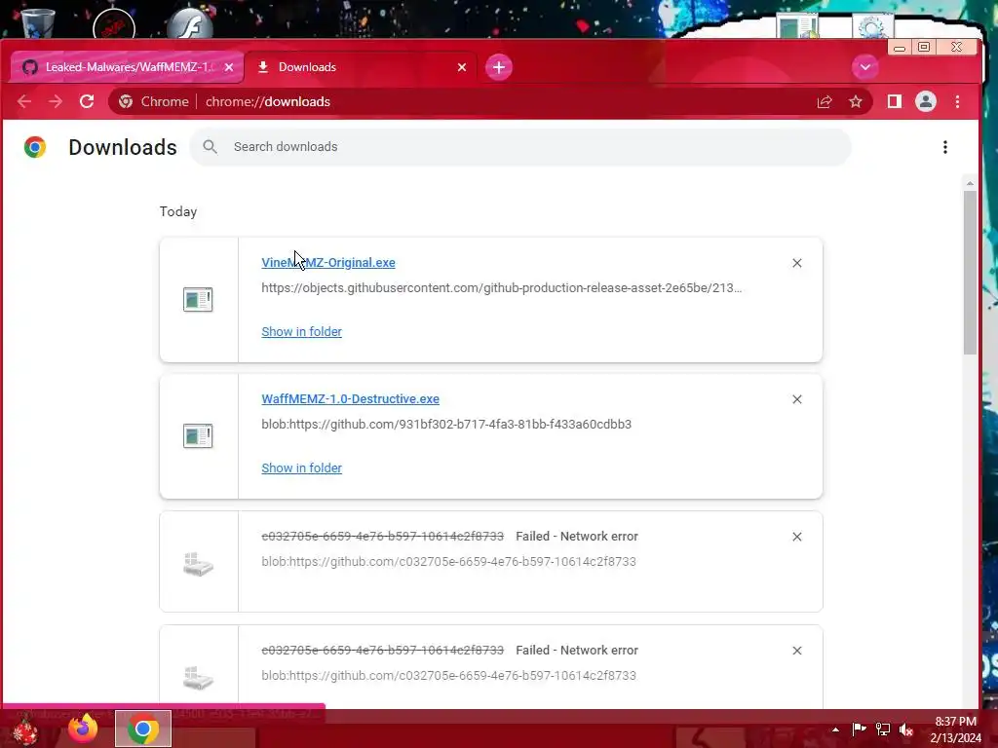Remove WaffMEMZ-1.0-Destructive.exe from the list

click(x=797, y=398)
